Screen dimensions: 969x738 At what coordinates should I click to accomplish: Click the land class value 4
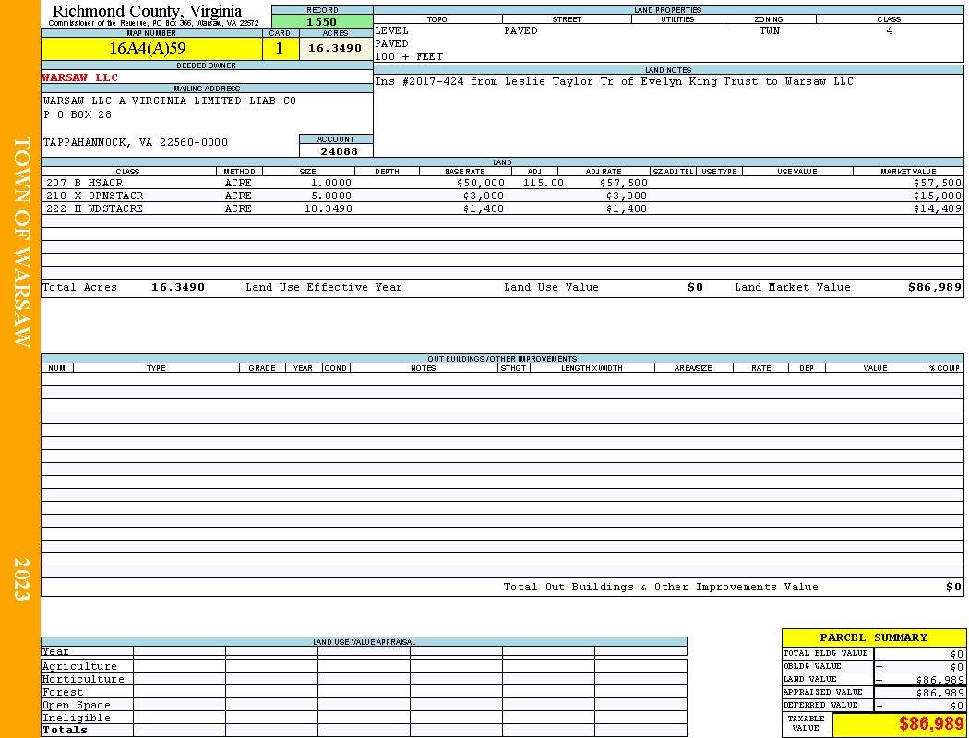890,30
